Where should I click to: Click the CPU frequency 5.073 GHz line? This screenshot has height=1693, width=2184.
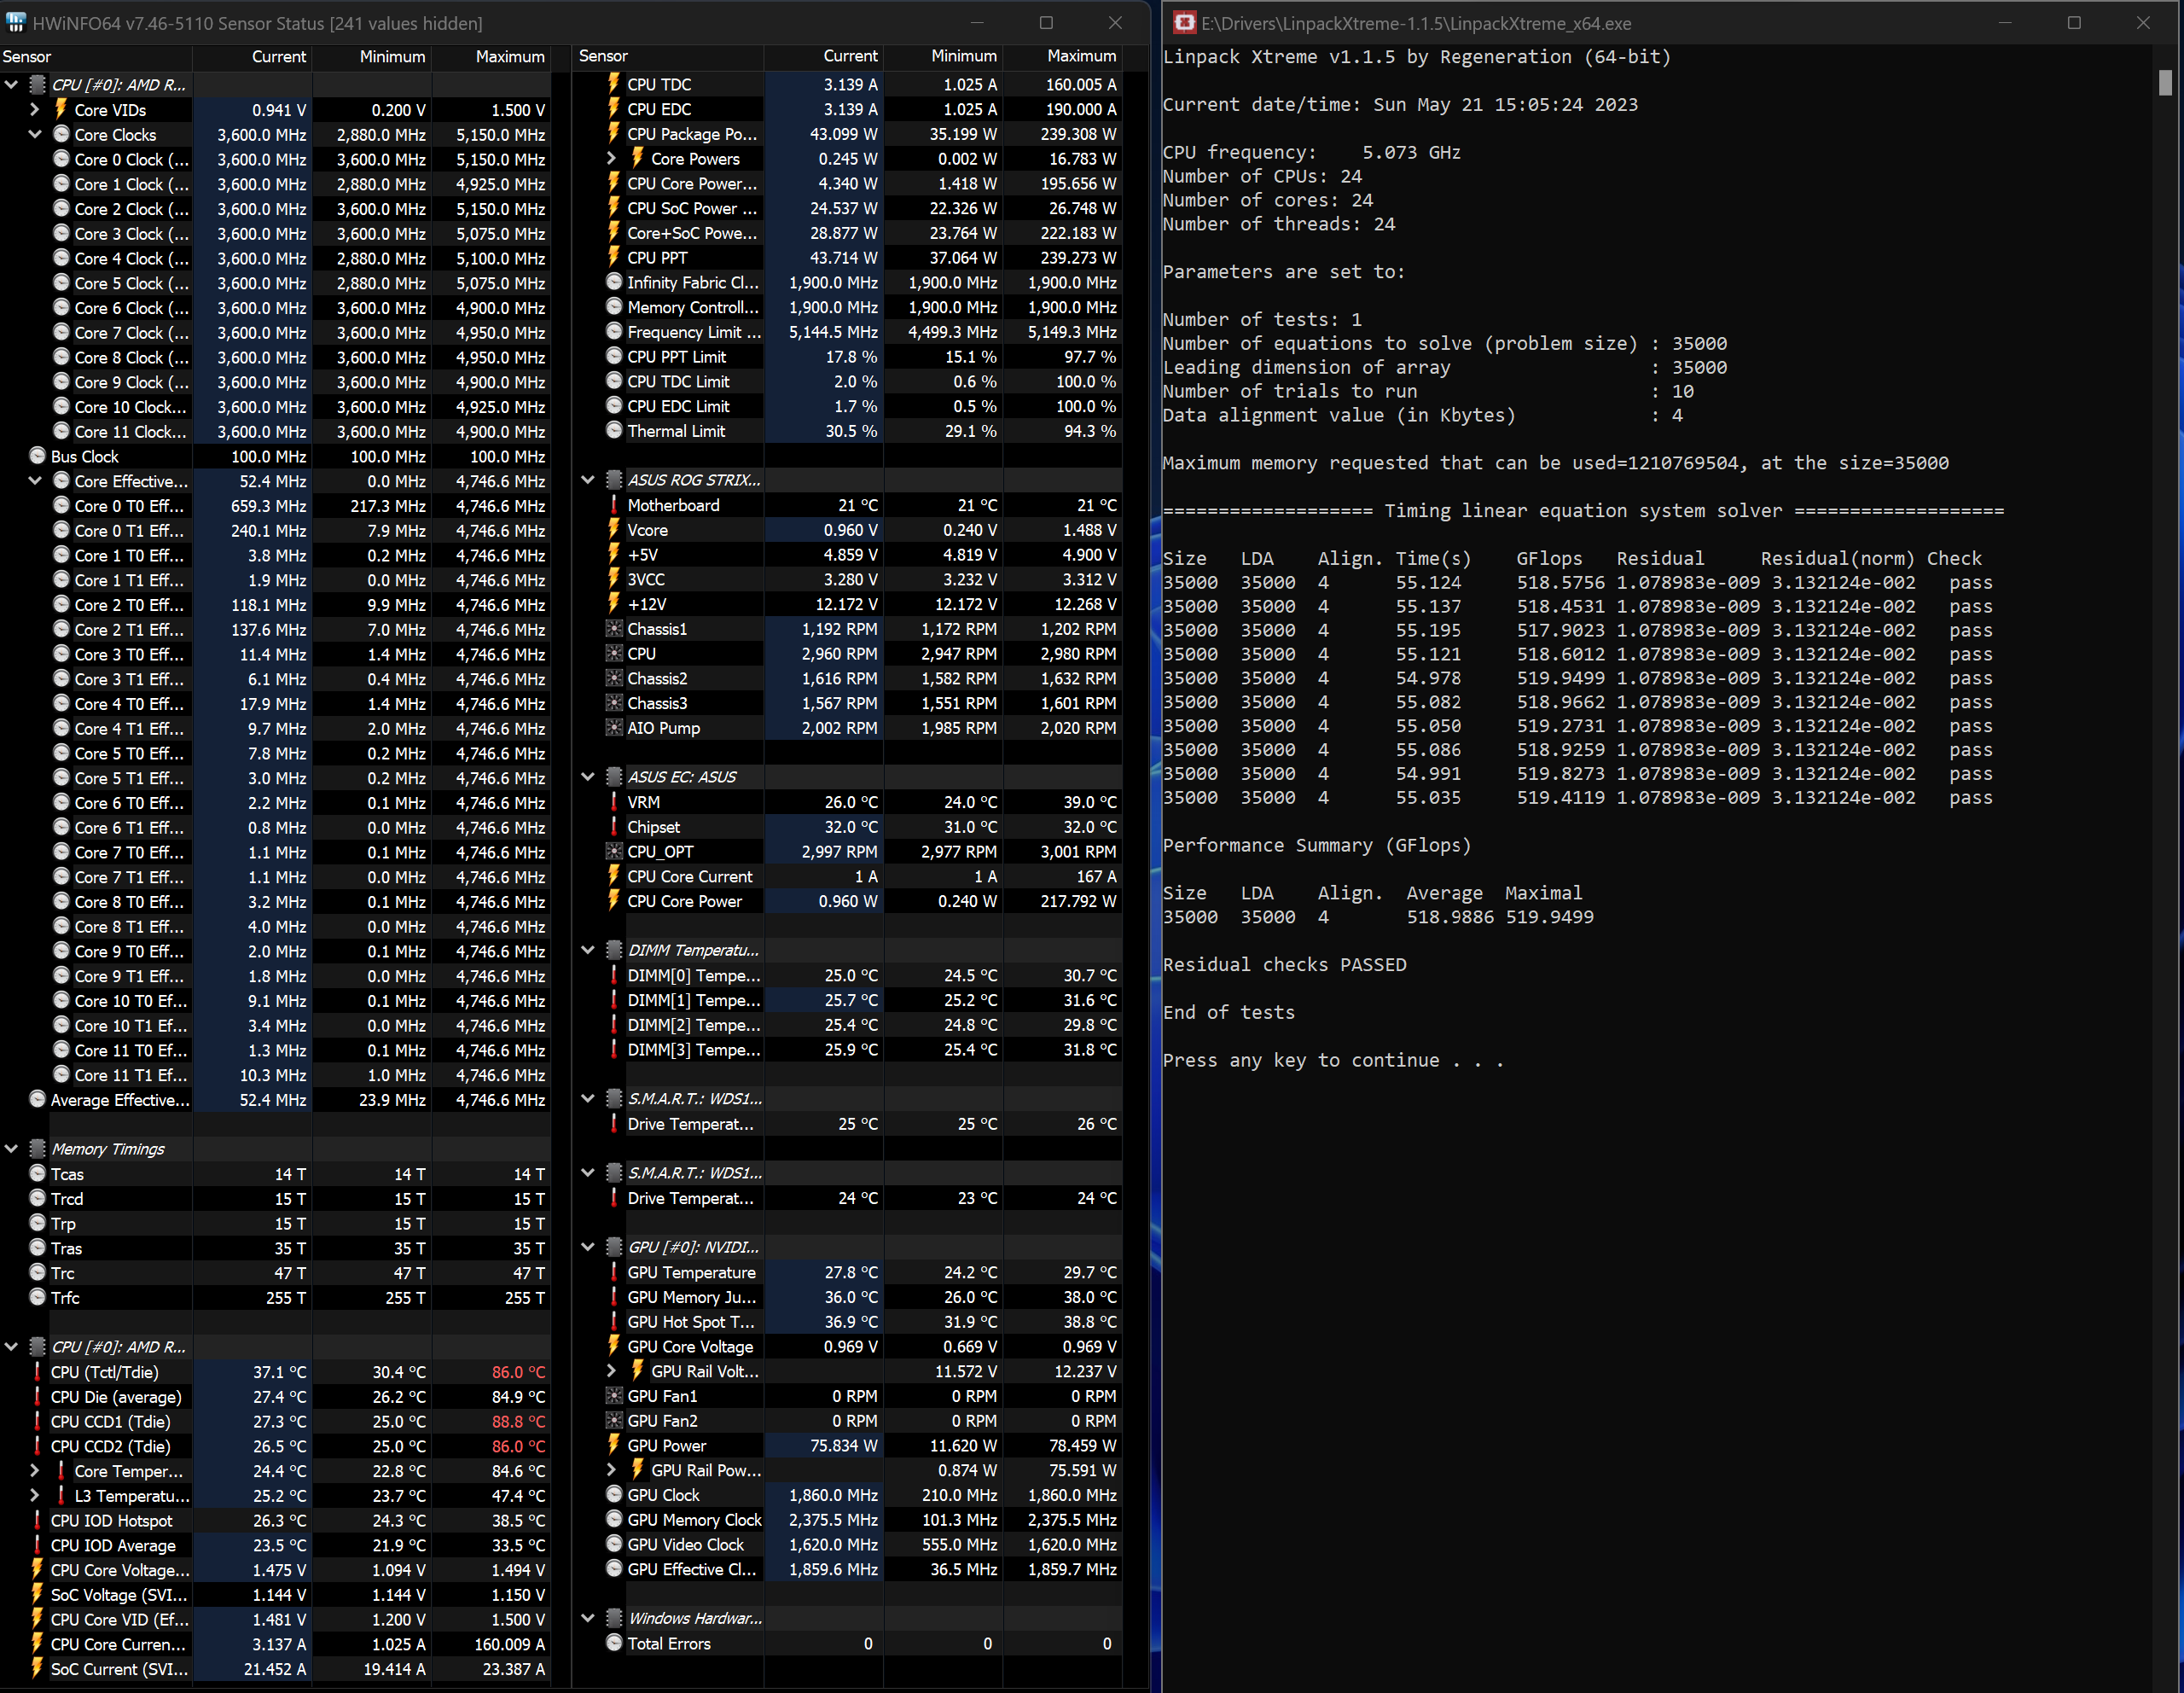1312,152
